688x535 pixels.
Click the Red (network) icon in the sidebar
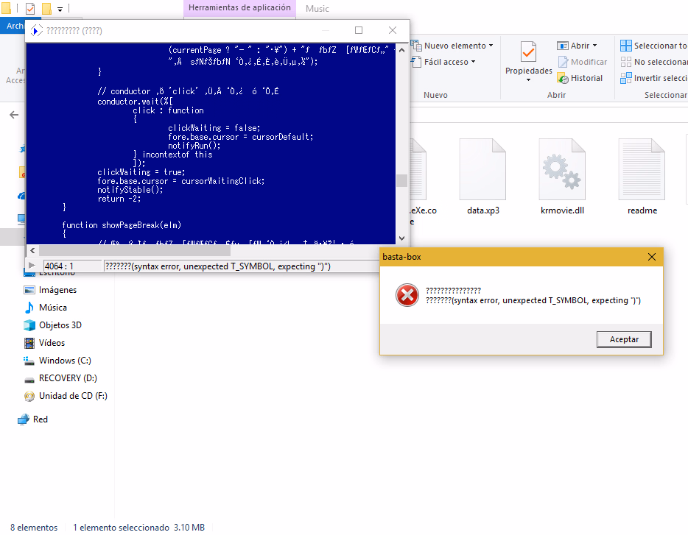tap(22, 419)
